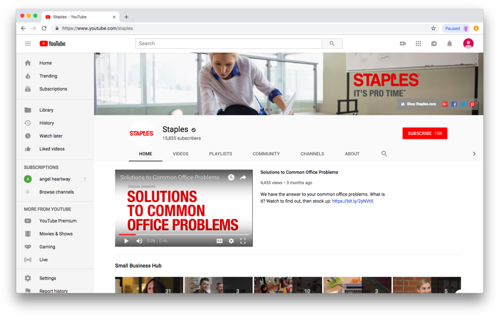The height and width of the screenshot is (317, 499).
Task: Bookmark this page with the star
Action: click(433, 28)
